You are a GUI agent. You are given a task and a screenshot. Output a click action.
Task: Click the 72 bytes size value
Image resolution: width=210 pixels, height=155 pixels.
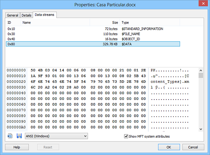(111, 29)
